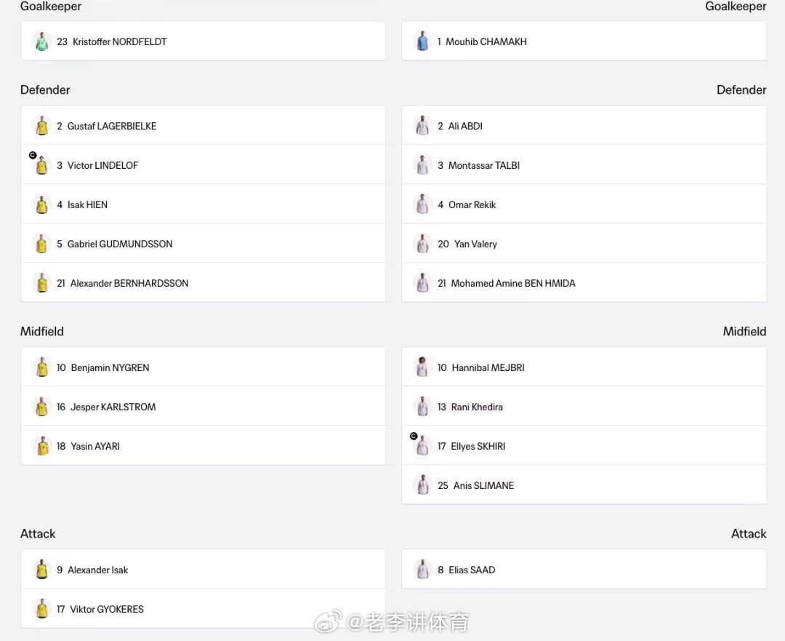Image resolution: width=785 pixels, height=641 pixels.
Task: Select text 'Benjamin NYGREN'
Action: point(110,367)
